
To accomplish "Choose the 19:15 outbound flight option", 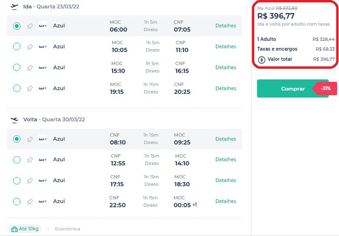I will [x=17, y=88].
